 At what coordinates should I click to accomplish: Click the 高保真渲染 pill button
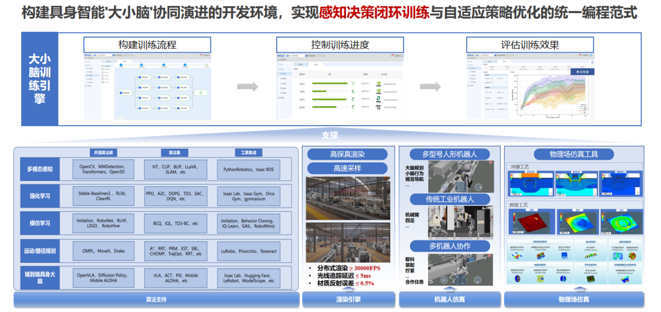(347, 154)
